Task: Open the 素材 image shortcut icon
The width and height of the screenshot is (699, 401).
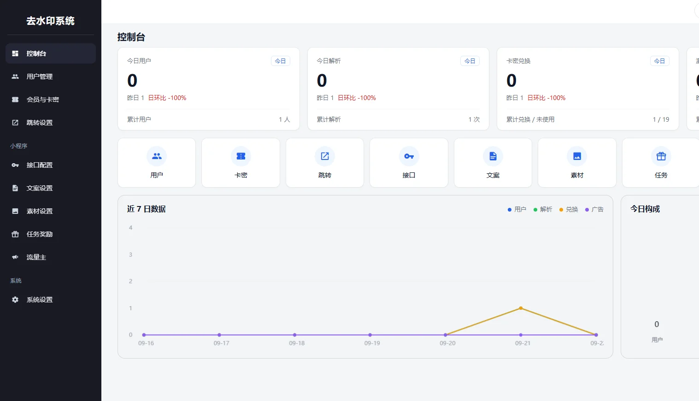Action: click(x=577, y=156)
